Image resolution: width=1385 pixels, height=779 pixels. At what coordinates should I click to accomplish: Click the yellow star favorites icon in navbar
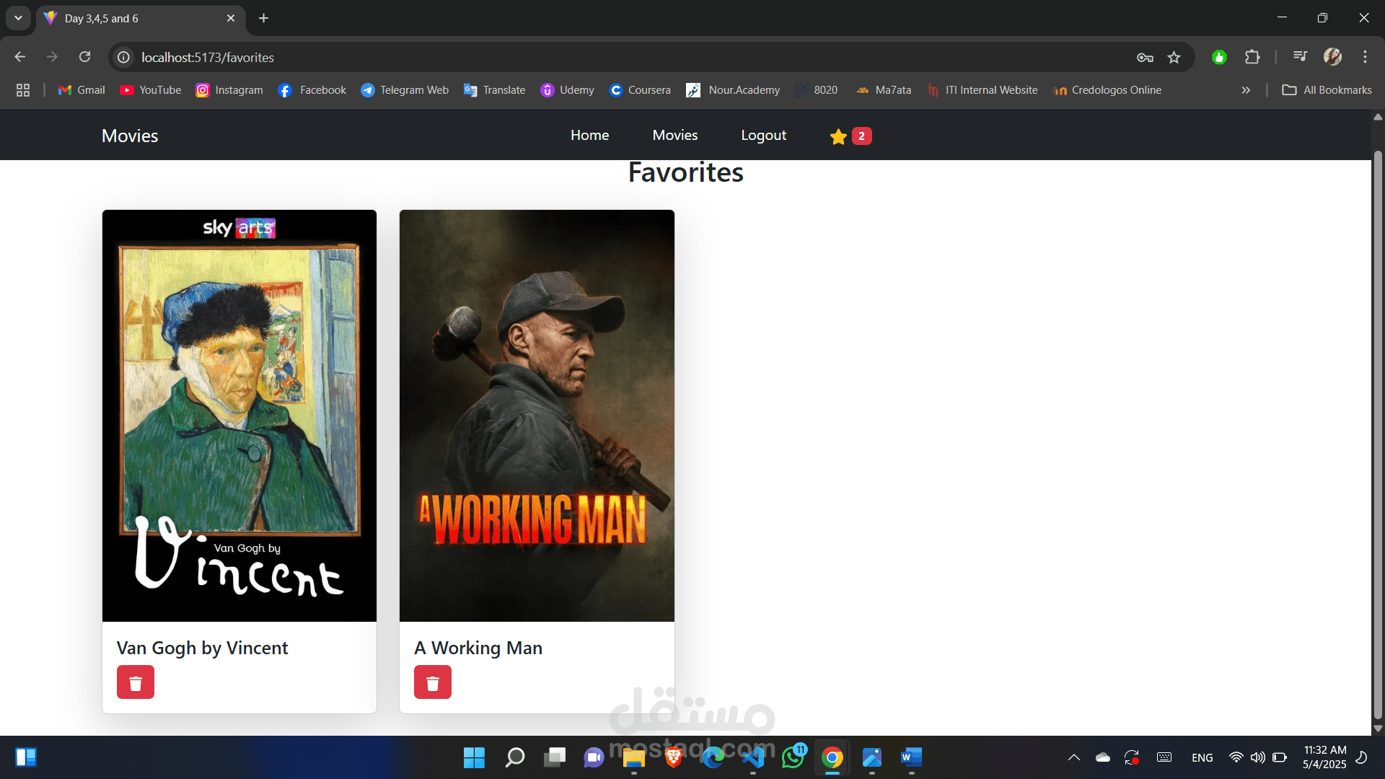(x=838, y=136)
